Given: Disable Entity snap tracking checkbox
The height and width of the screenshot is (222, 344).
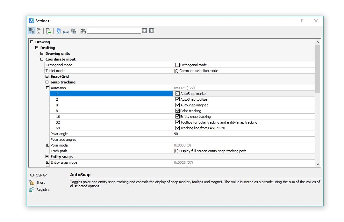Looking at the screenshot, I should (x=177, y=117).
